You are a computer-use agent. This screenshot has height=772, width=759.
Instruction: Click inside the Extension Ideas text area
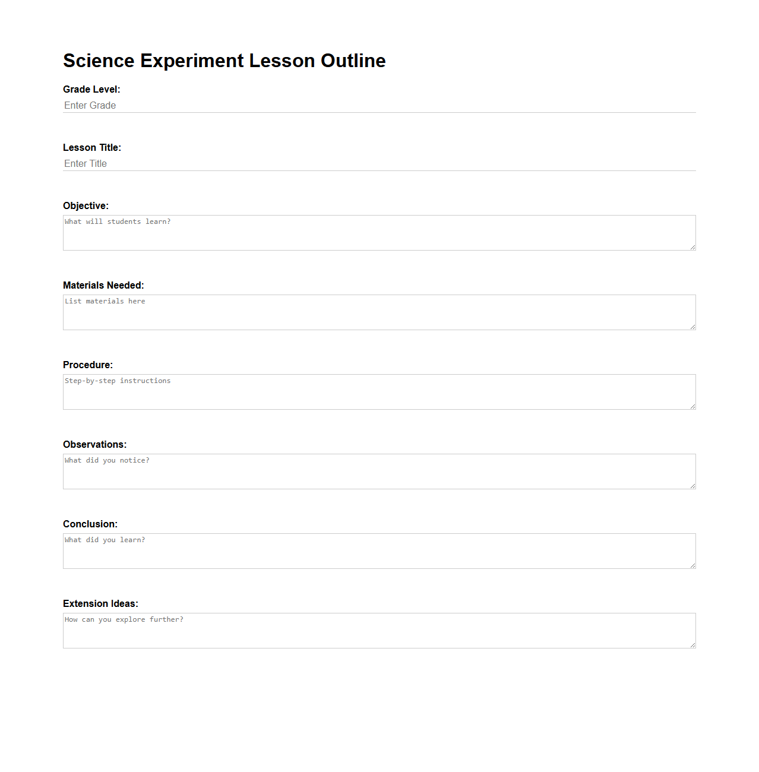pos(379,630)
